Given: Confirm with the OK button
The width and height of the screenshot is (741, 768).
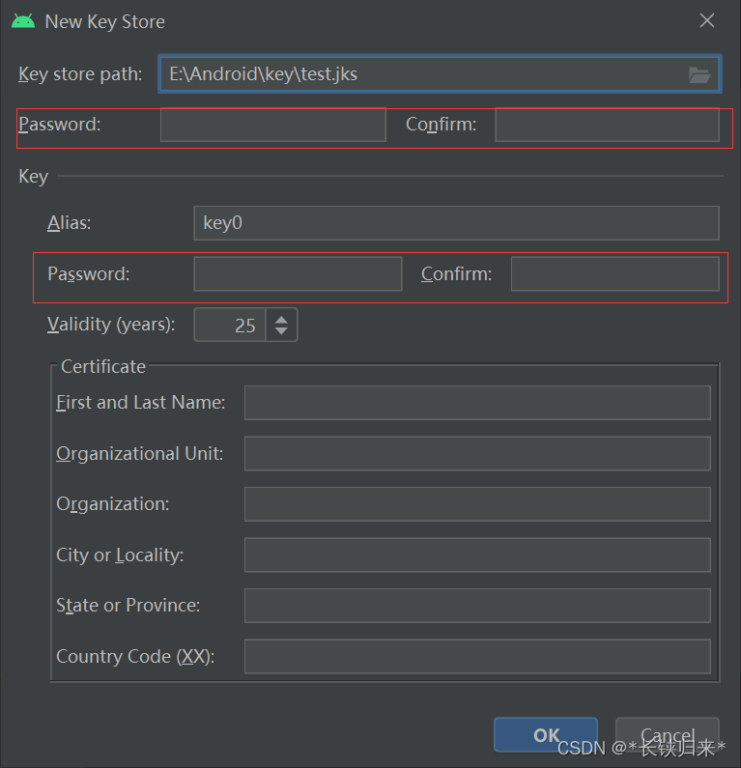Looking at the screenshot, I should coord(546,735).
